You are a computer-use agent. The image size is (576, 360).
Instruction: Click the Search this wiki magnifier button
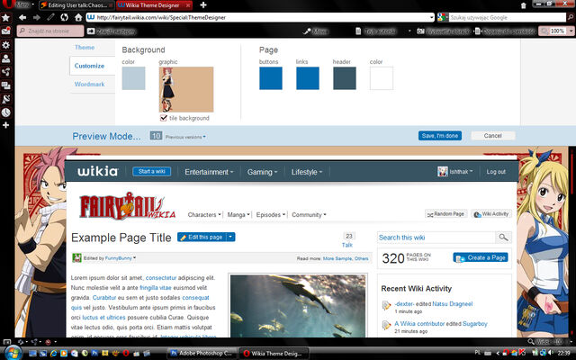(503, 238)
